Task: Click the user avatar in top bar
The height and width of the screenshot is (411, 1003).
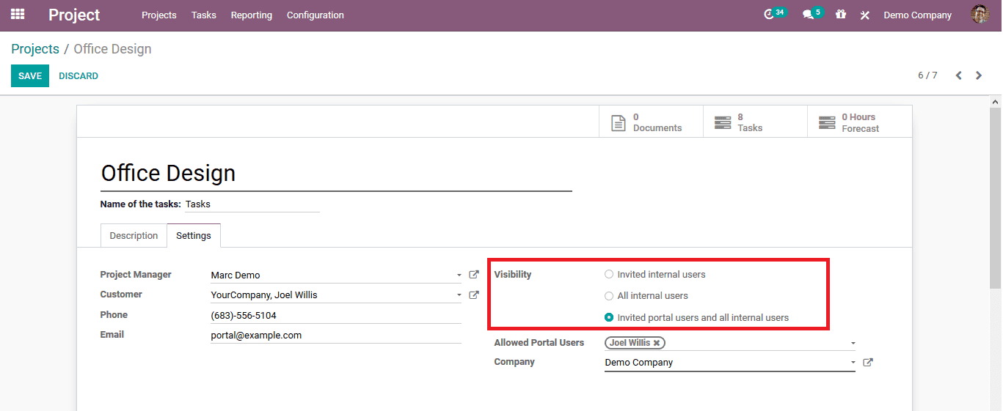Action: click(980, 15)
